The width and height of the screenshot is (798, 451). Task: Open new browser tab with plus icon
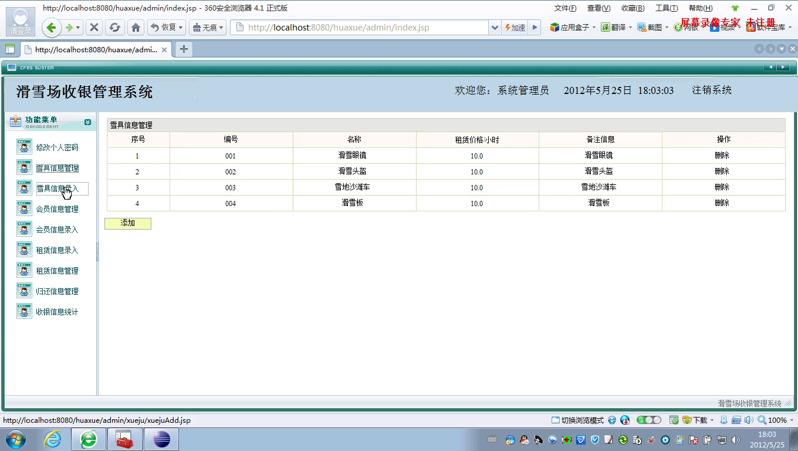[184, 49]
